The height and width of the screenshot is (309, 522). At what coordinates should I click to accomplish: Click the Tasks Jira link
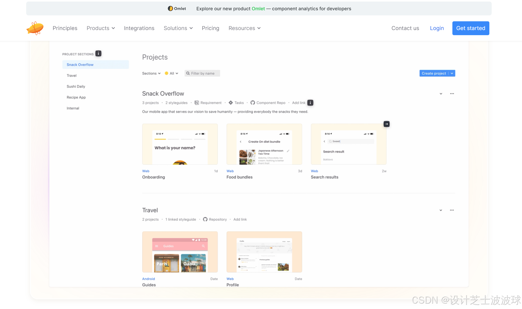point(236,103)
